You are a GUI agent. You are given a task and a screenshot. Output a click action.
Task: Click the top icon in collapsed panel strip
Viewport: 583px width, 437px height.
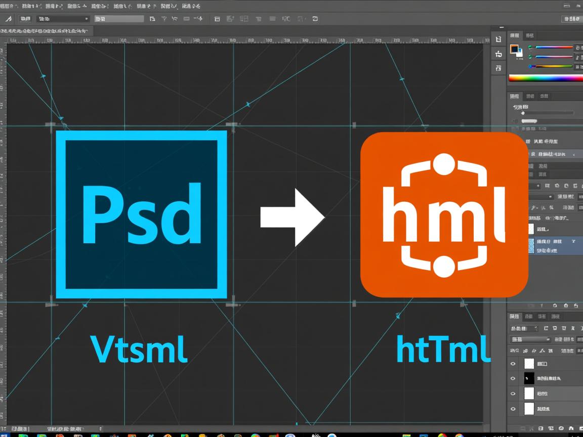pyautogui.click(x=498, y=39)
